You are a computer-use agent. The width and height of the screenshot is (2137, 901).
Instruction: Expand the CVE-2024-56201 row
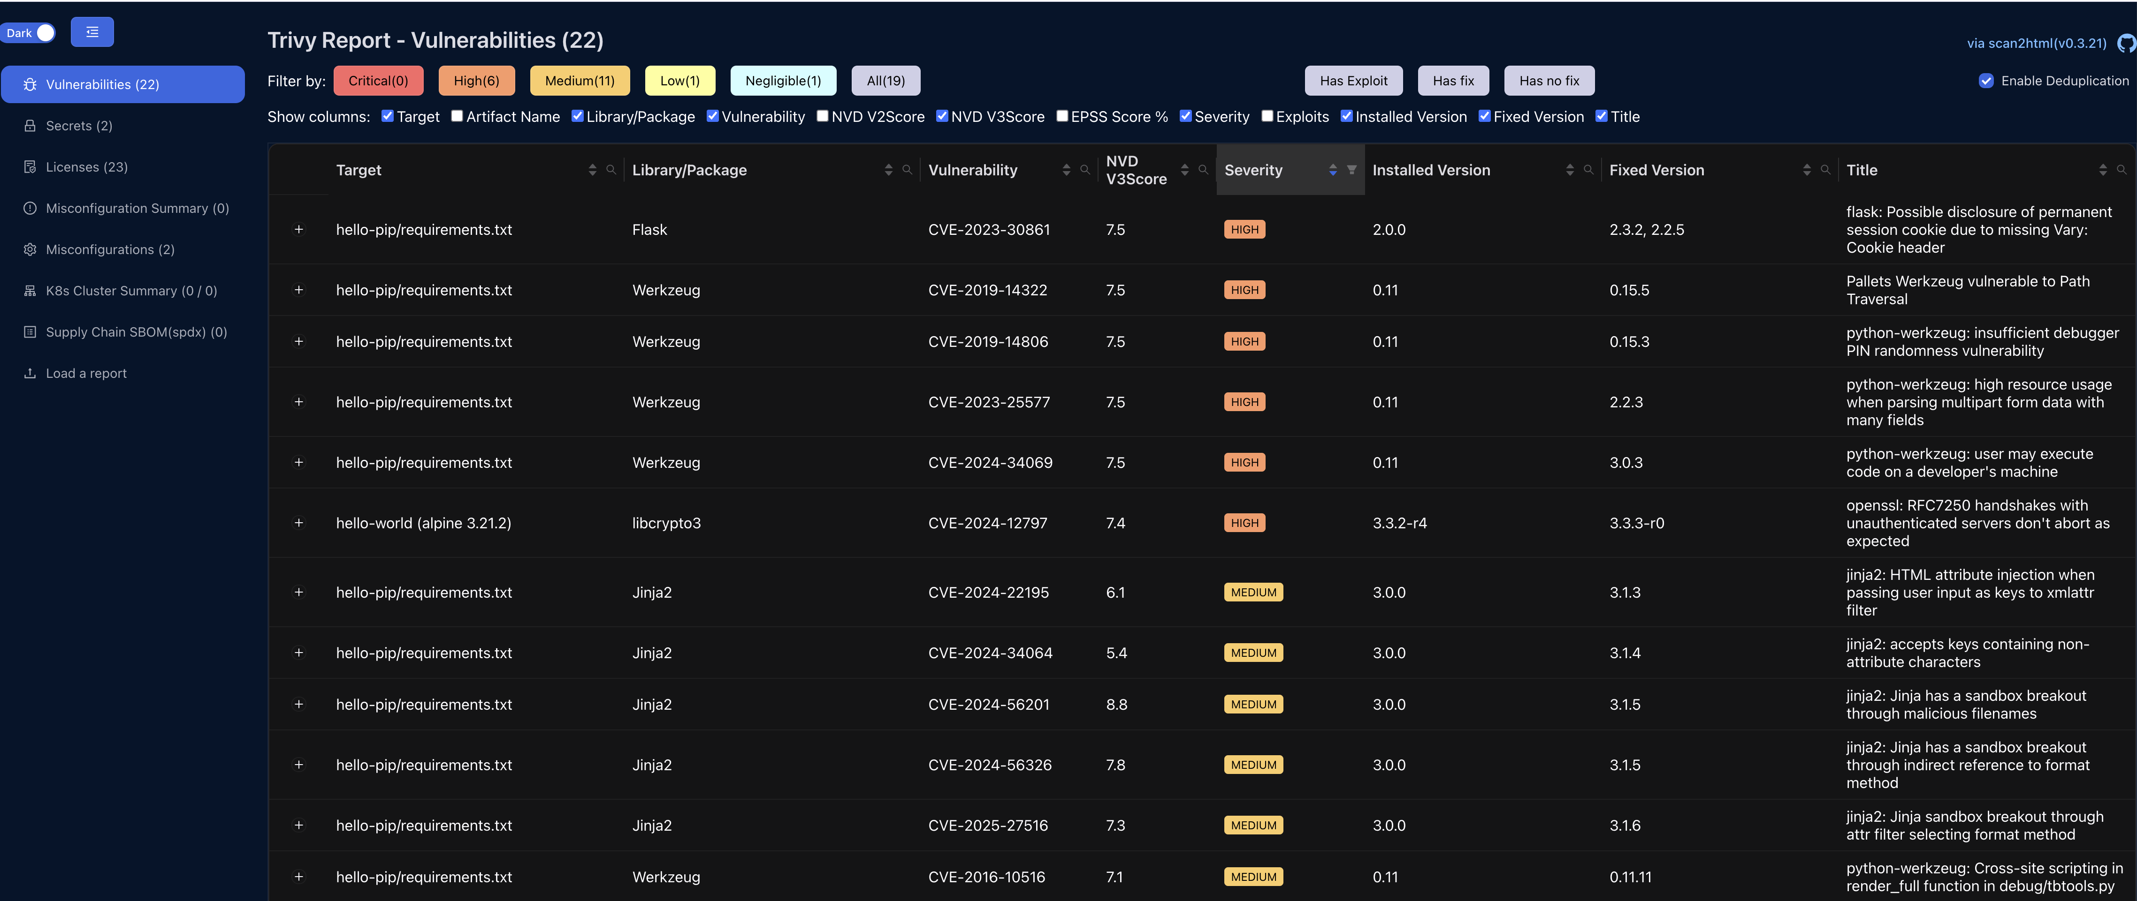pyautogui.click(x=298, y=705)
